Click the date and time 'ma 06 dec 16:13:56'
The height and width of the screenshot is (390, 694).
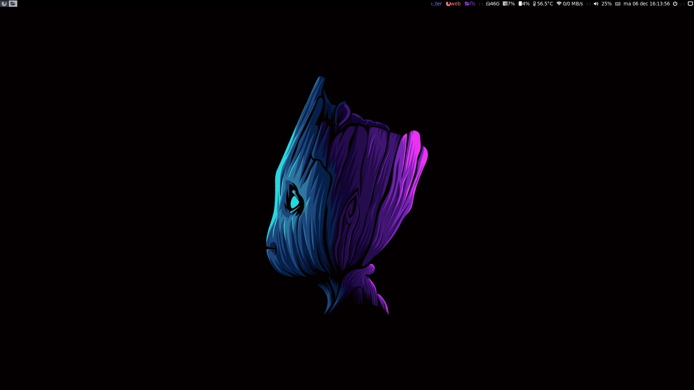point(647,4)
